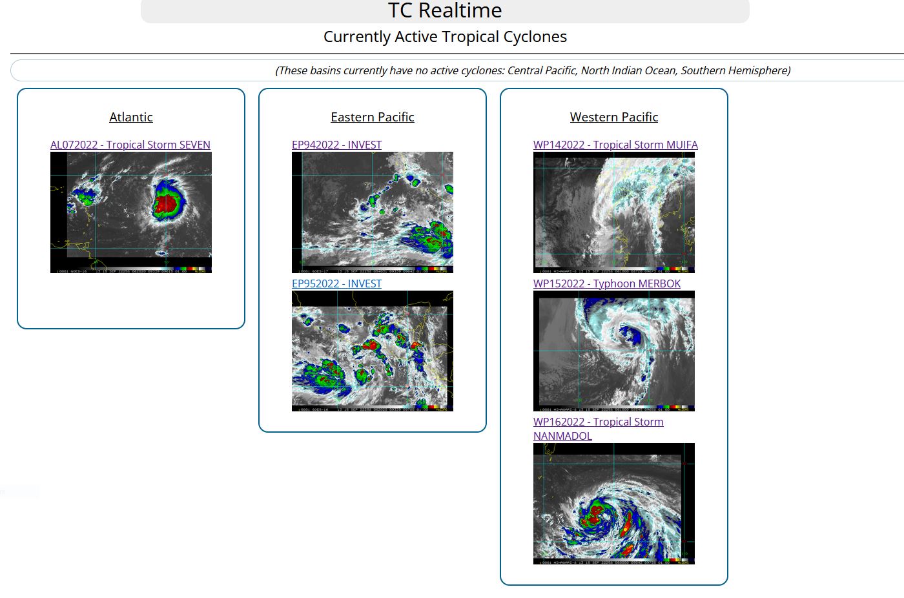Open the WP162022 Tropical Storm NANMADOL link

click(x=598, y=422)
